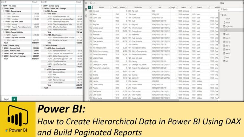Screen dimensions: 244x137
Task: Sort by the Full_Account column header
Action: pos(138,7)
